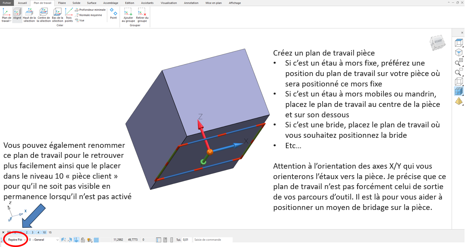Open the Plan de travail tool dropdown

pyautogui.click(x=7, y=15)
